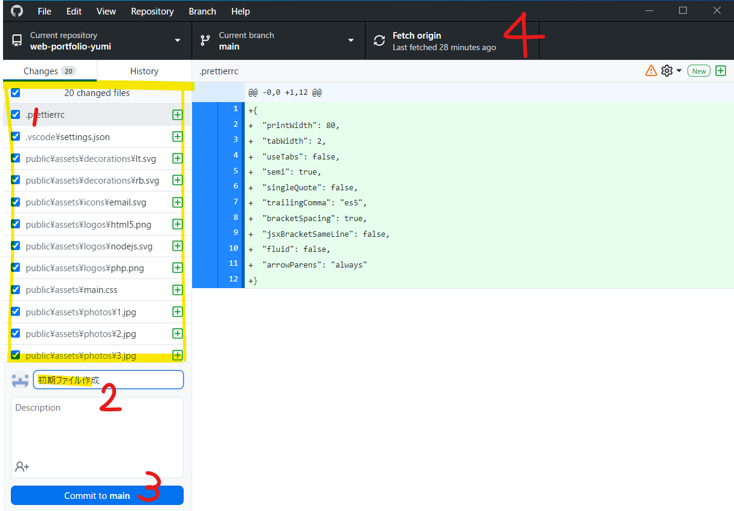Click the added-file icon on email.svg row

pos(178,202)
